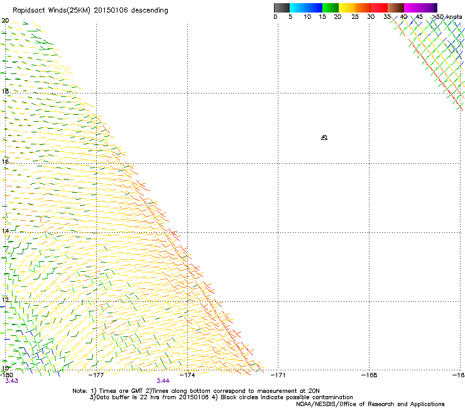
Task: Click the latitude label '16' on the left axis
Action: coord(5,161)
